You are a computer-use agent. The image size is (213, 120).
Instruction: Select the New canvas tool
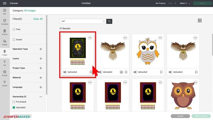(x=5, y=12)
